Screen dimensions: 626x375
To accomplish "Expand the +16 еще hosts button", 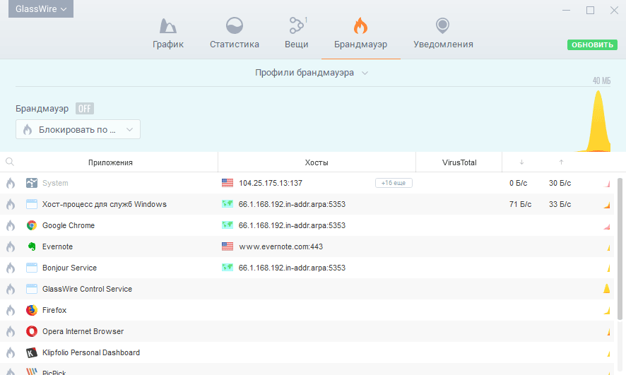I will 394,183.
